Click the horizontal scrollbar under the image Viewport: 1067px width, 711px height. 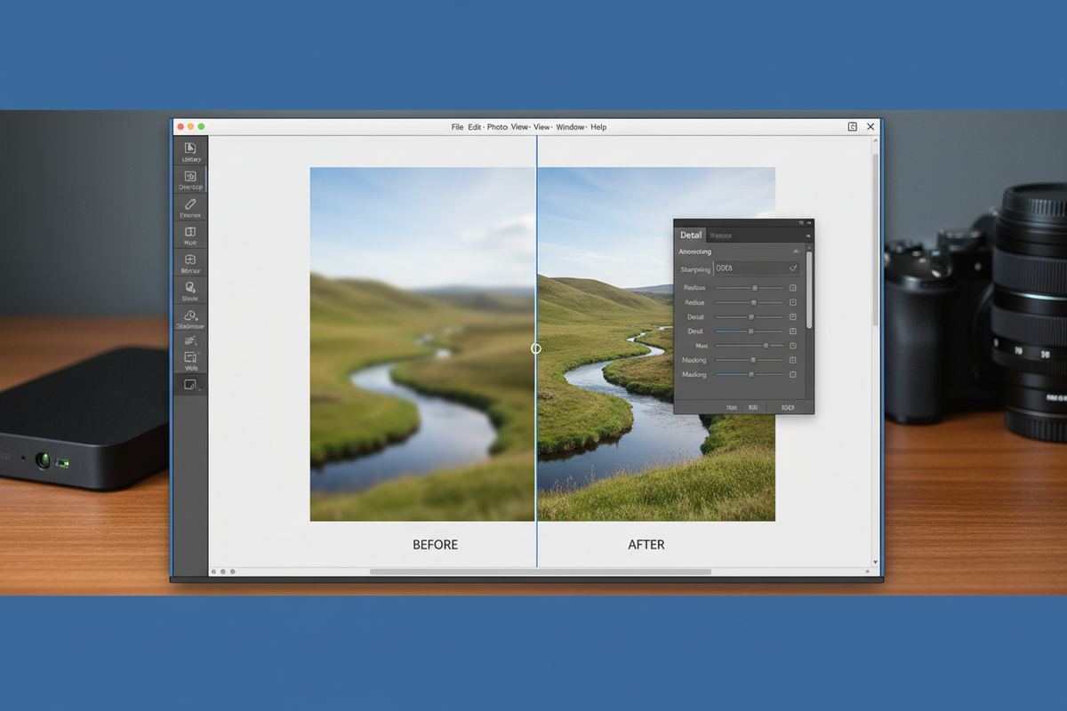541,571
